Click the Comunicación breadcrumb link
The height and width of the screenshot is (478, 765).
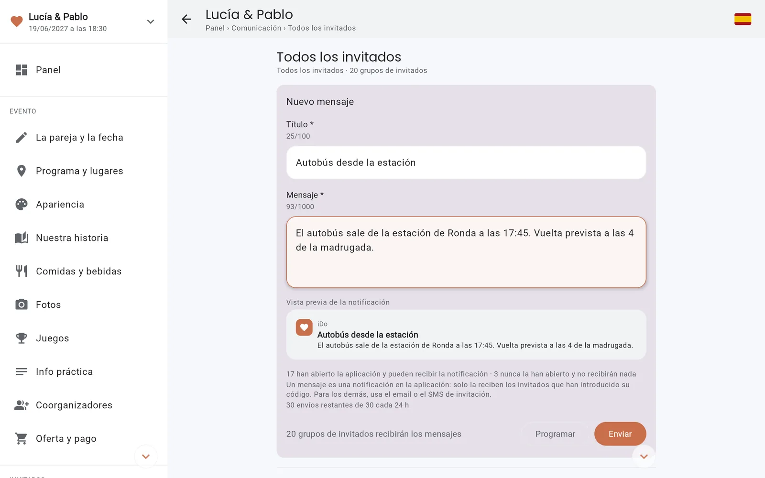tap(256, 28)
